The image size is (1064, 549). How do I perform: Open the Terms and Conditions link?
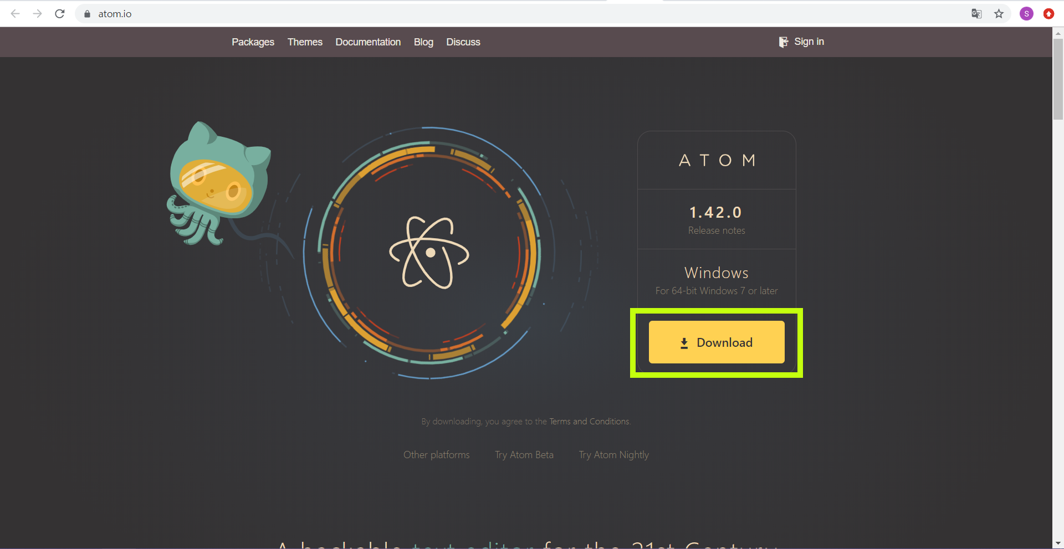(589, 422)
